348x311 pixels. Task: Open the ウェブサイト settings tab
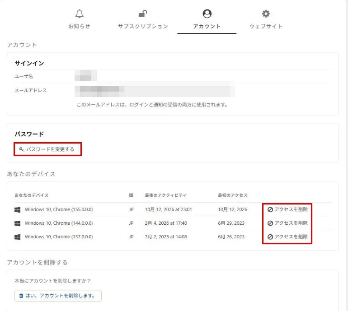[x=266, y=19]
